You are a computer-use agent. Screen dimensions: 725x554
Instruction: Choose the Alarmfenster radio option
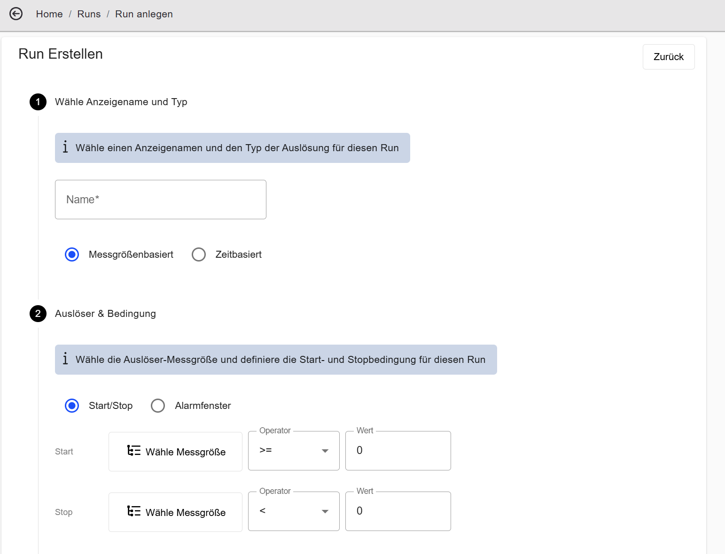[158, 406]
